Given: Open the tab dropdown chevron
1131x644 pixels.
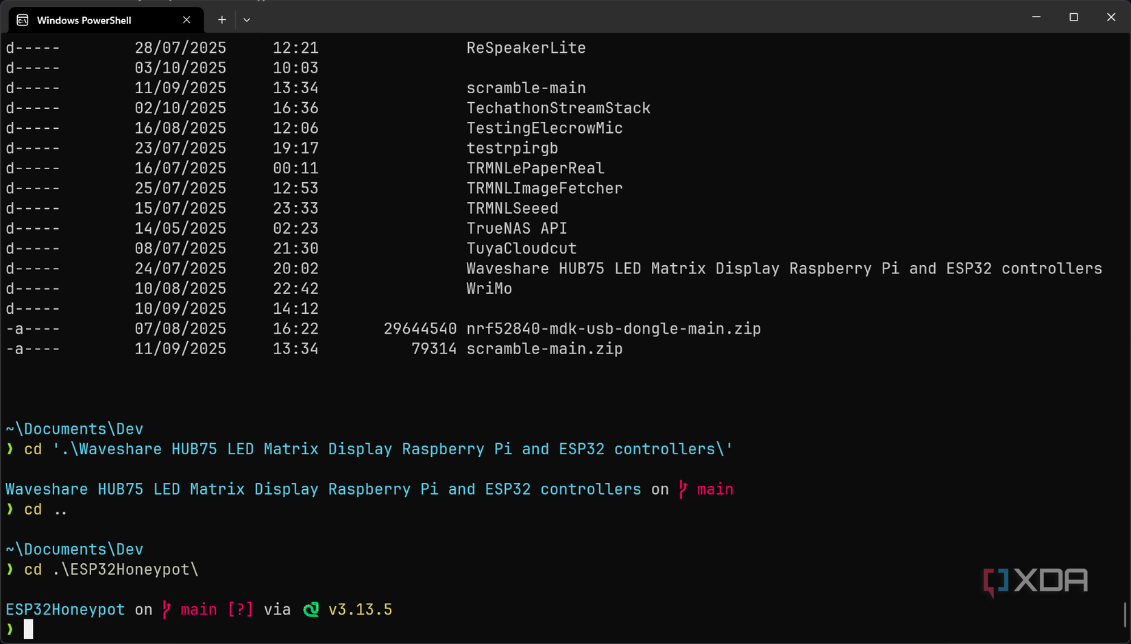Looking at the screenshot, I should pos(247,20).
